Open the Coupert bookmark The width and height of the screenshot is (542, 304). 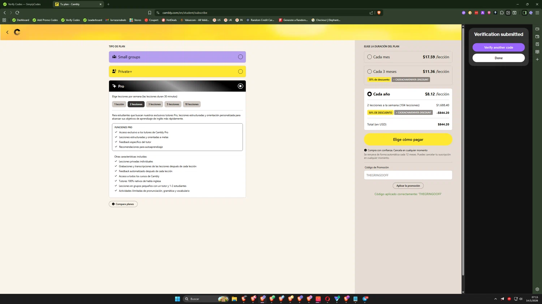tap(151, 20)
